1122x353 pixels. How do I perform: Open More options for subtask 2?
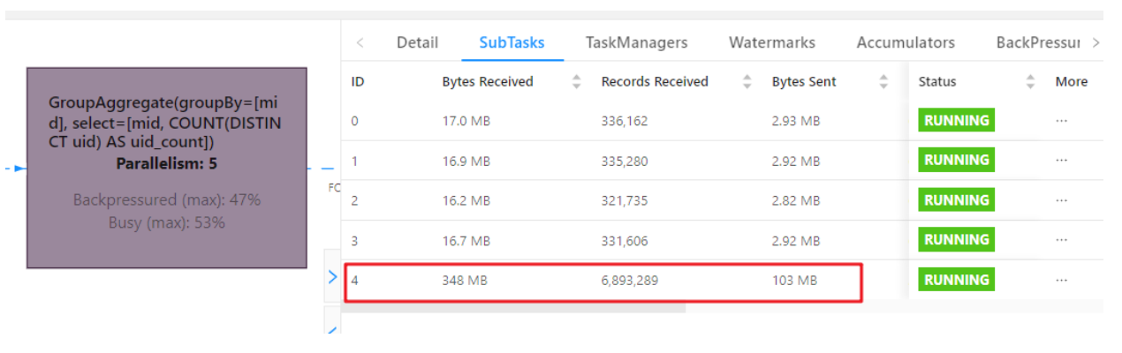coord(1061,200)
